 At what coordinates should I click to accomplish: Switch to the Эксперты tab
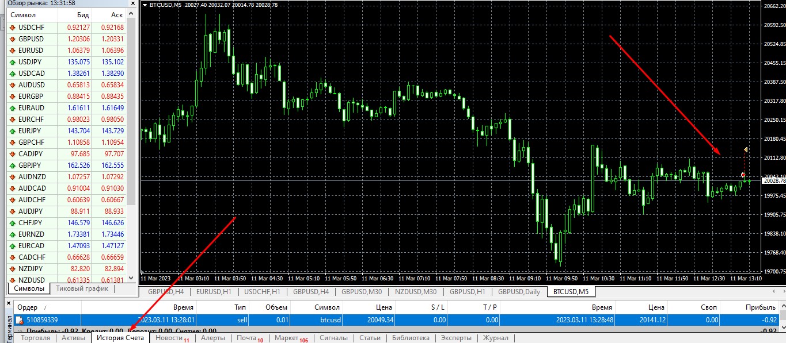click(x=457, y=338)
